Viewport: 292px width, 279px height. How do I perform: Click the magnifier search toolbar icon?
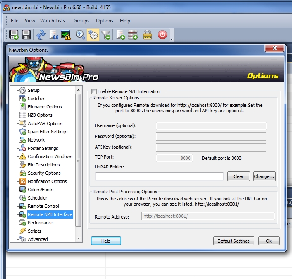(x=80, y=35)
